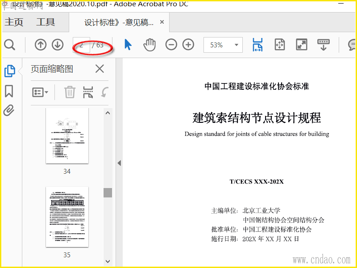Image resolution: width=357 pixels, height=268 pixels.
Task: Click the text T/CECS XXX-202X
Action: tap(257, 182)
